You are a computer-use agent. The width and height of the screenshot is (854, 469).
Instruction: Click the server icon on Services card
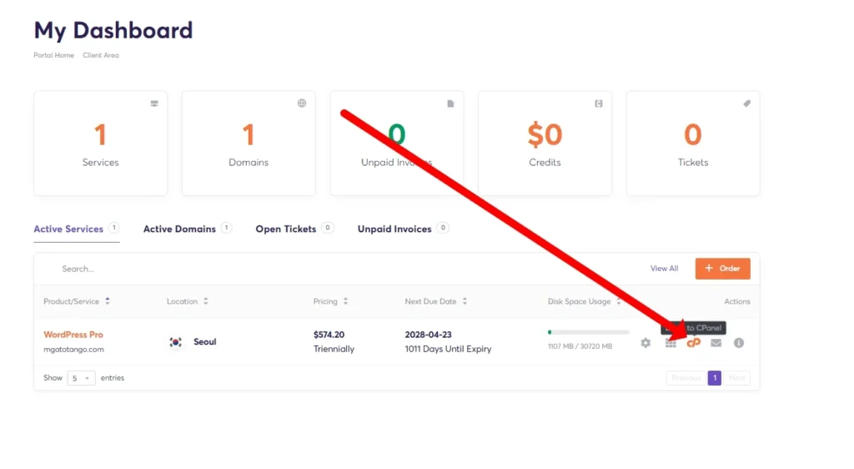[154, 103]
